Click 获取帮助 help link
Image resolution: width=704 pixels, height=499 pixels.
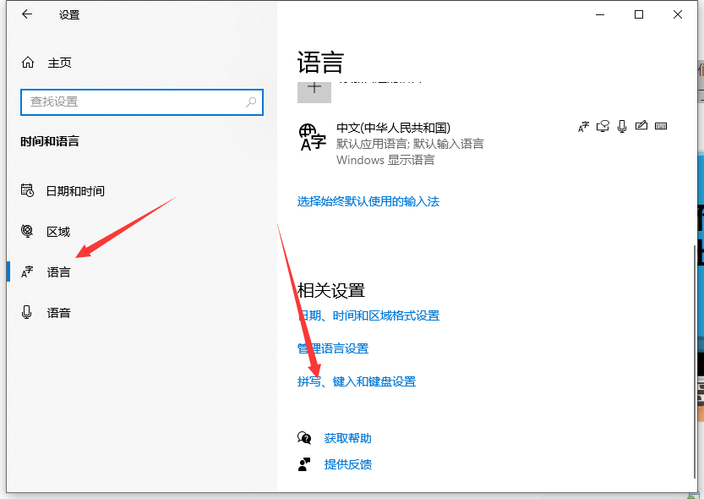(347, 438)
